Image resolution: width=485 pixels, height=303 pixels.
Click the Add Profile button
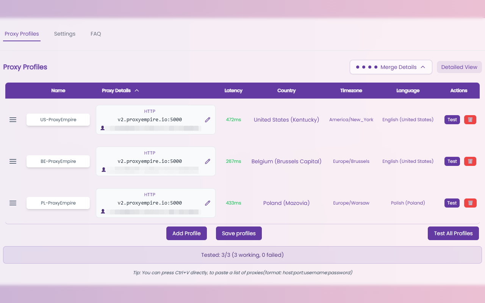pos(186,233)
